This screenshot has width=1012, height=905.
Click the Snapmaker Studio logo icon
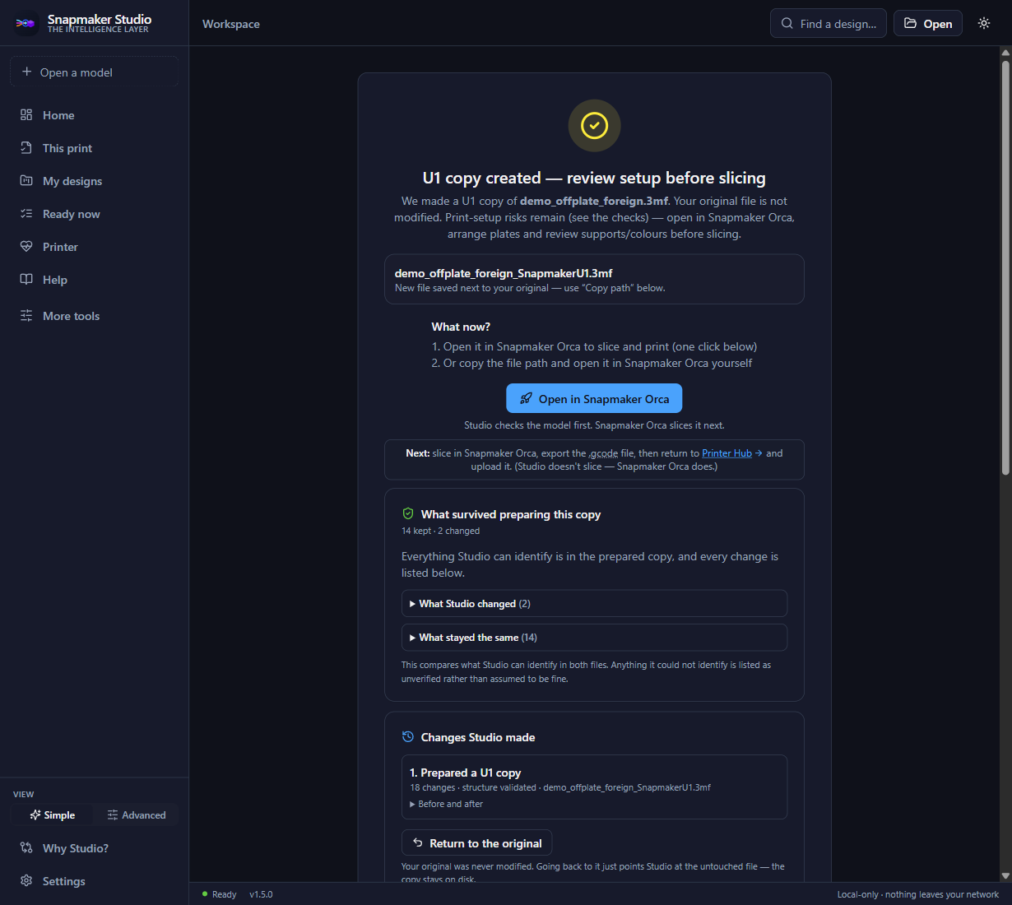[x=26, y=23]
